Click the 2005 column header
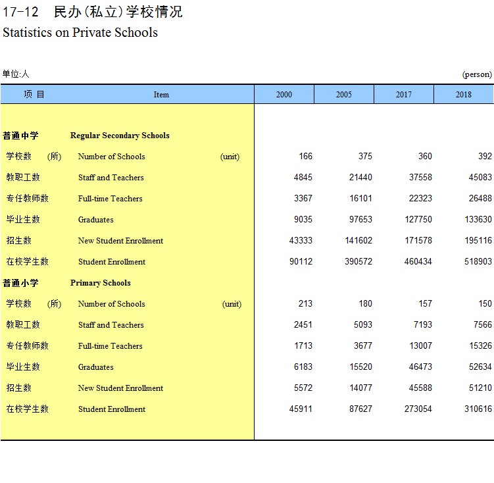 pos(344,94)
